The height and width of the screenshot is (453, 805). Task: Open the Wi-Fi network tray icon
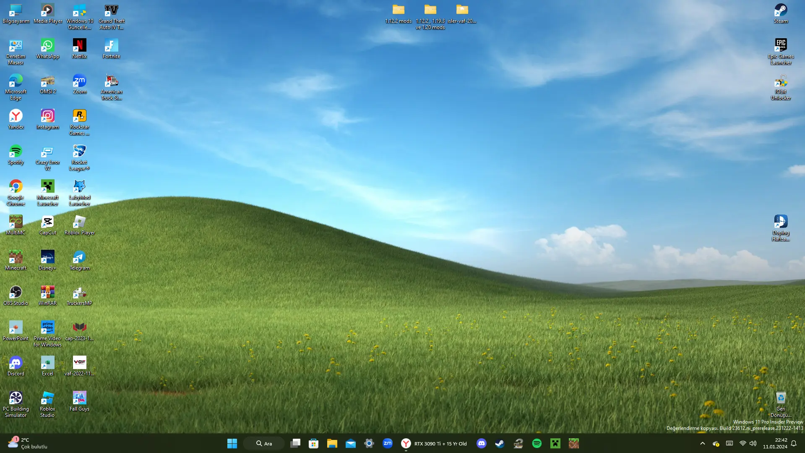tap(743, 443)
